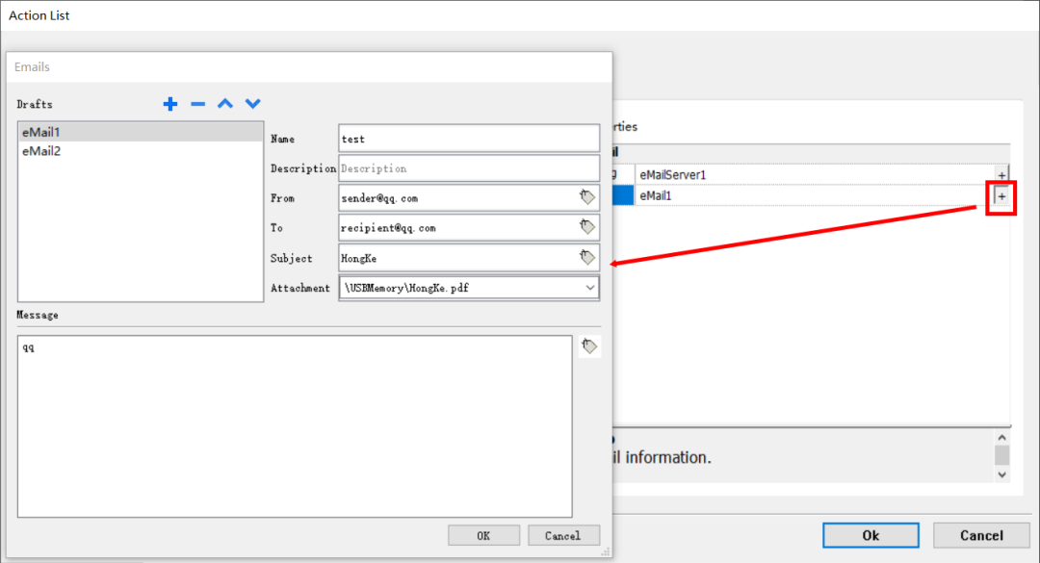Click inside the Message text area

coord(295,426)
